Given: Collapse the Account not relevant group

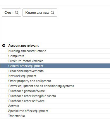Looking at the screenshot, I should pyautogui.click(x=4, y=46).
